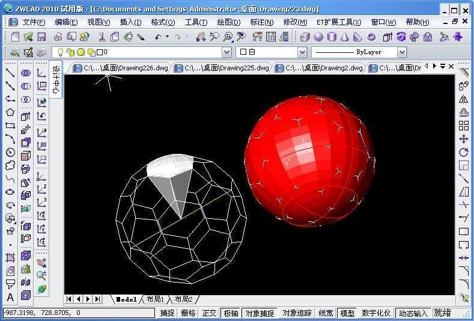
Task: Switch to Drawing226.dwg tab
Action: tap(121, 68)
